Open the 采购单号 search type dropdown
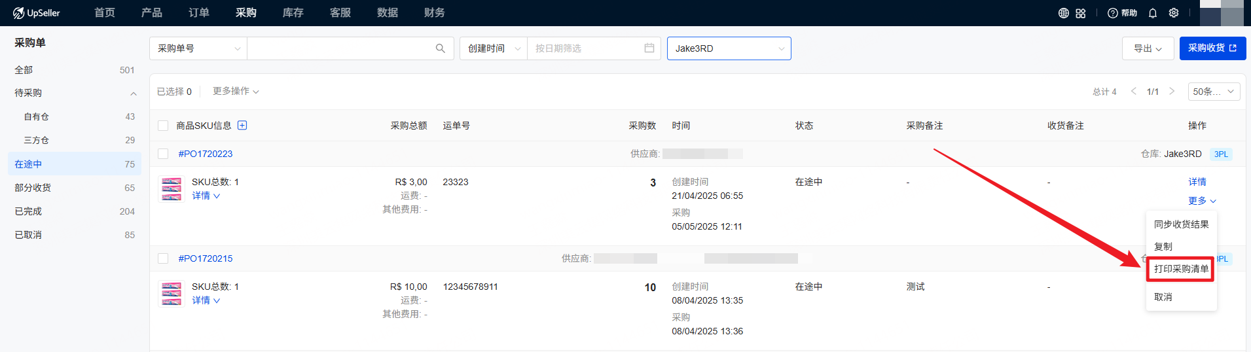1251x352 pixels. pos(198,48)
